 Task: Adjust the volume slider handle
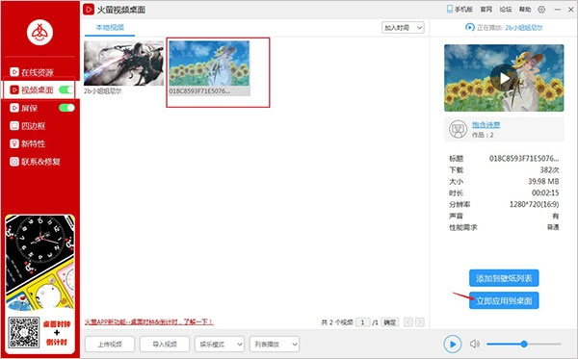tap(524, 344)
